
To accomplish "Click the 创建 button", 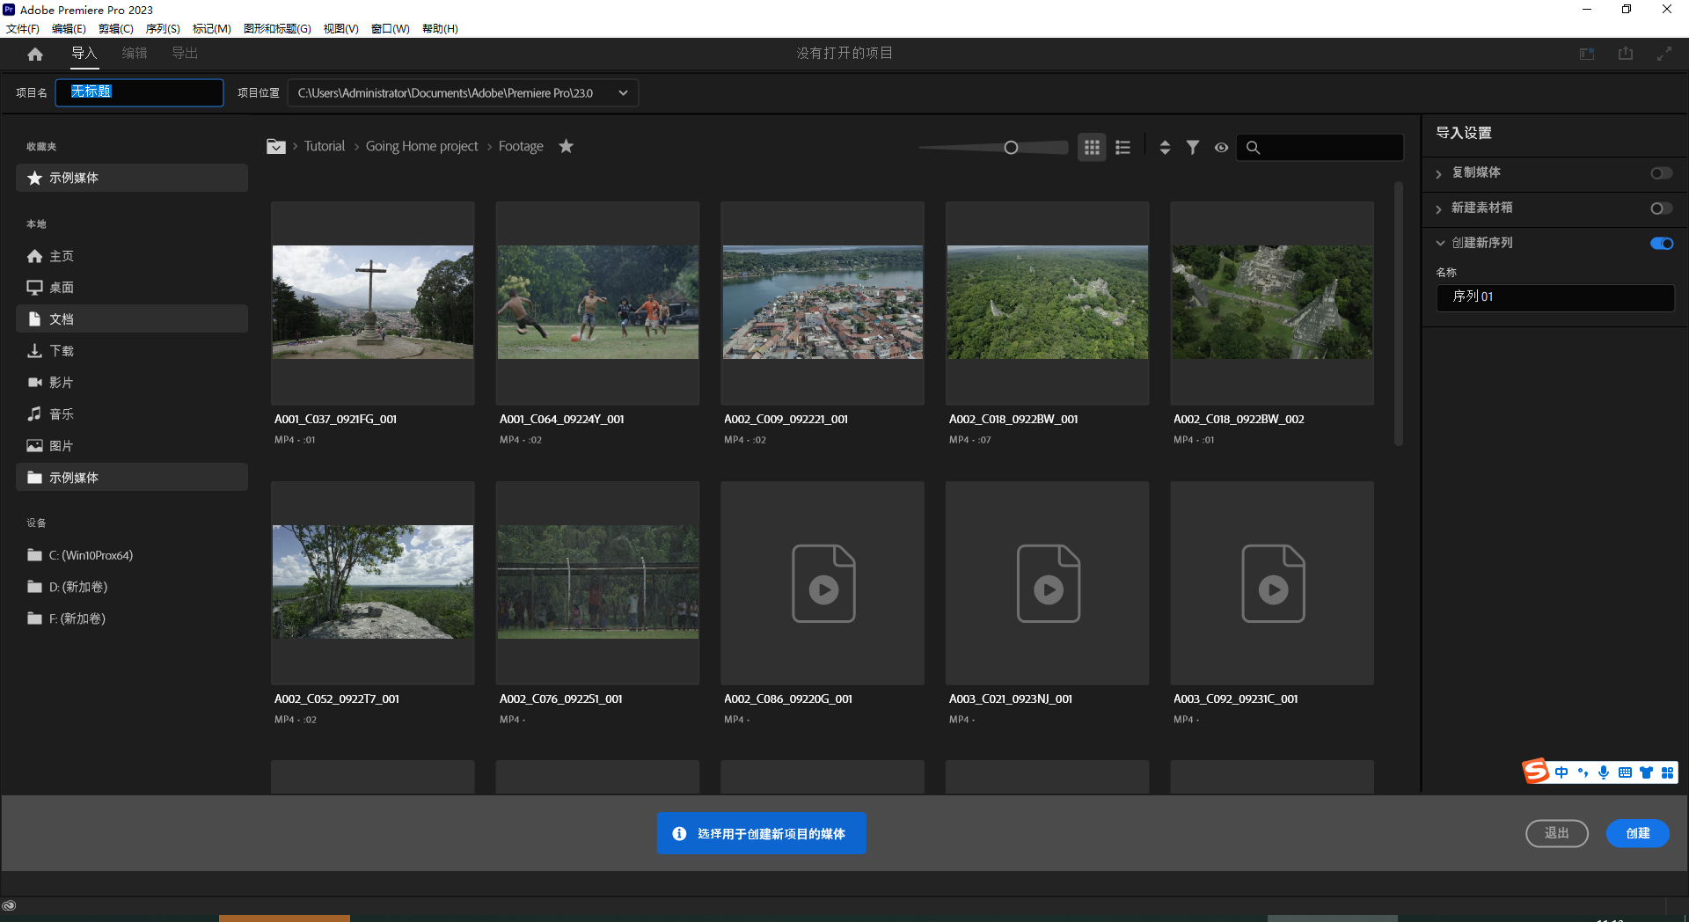I will pos(1637,833).
